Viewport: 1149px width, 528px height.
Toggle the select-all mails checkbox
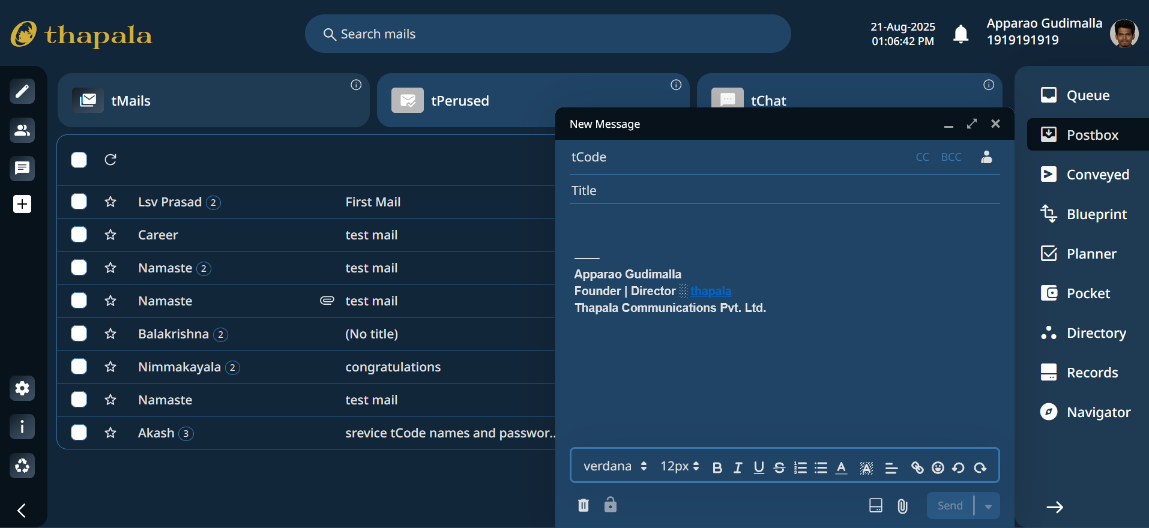[x=79, y=160]
